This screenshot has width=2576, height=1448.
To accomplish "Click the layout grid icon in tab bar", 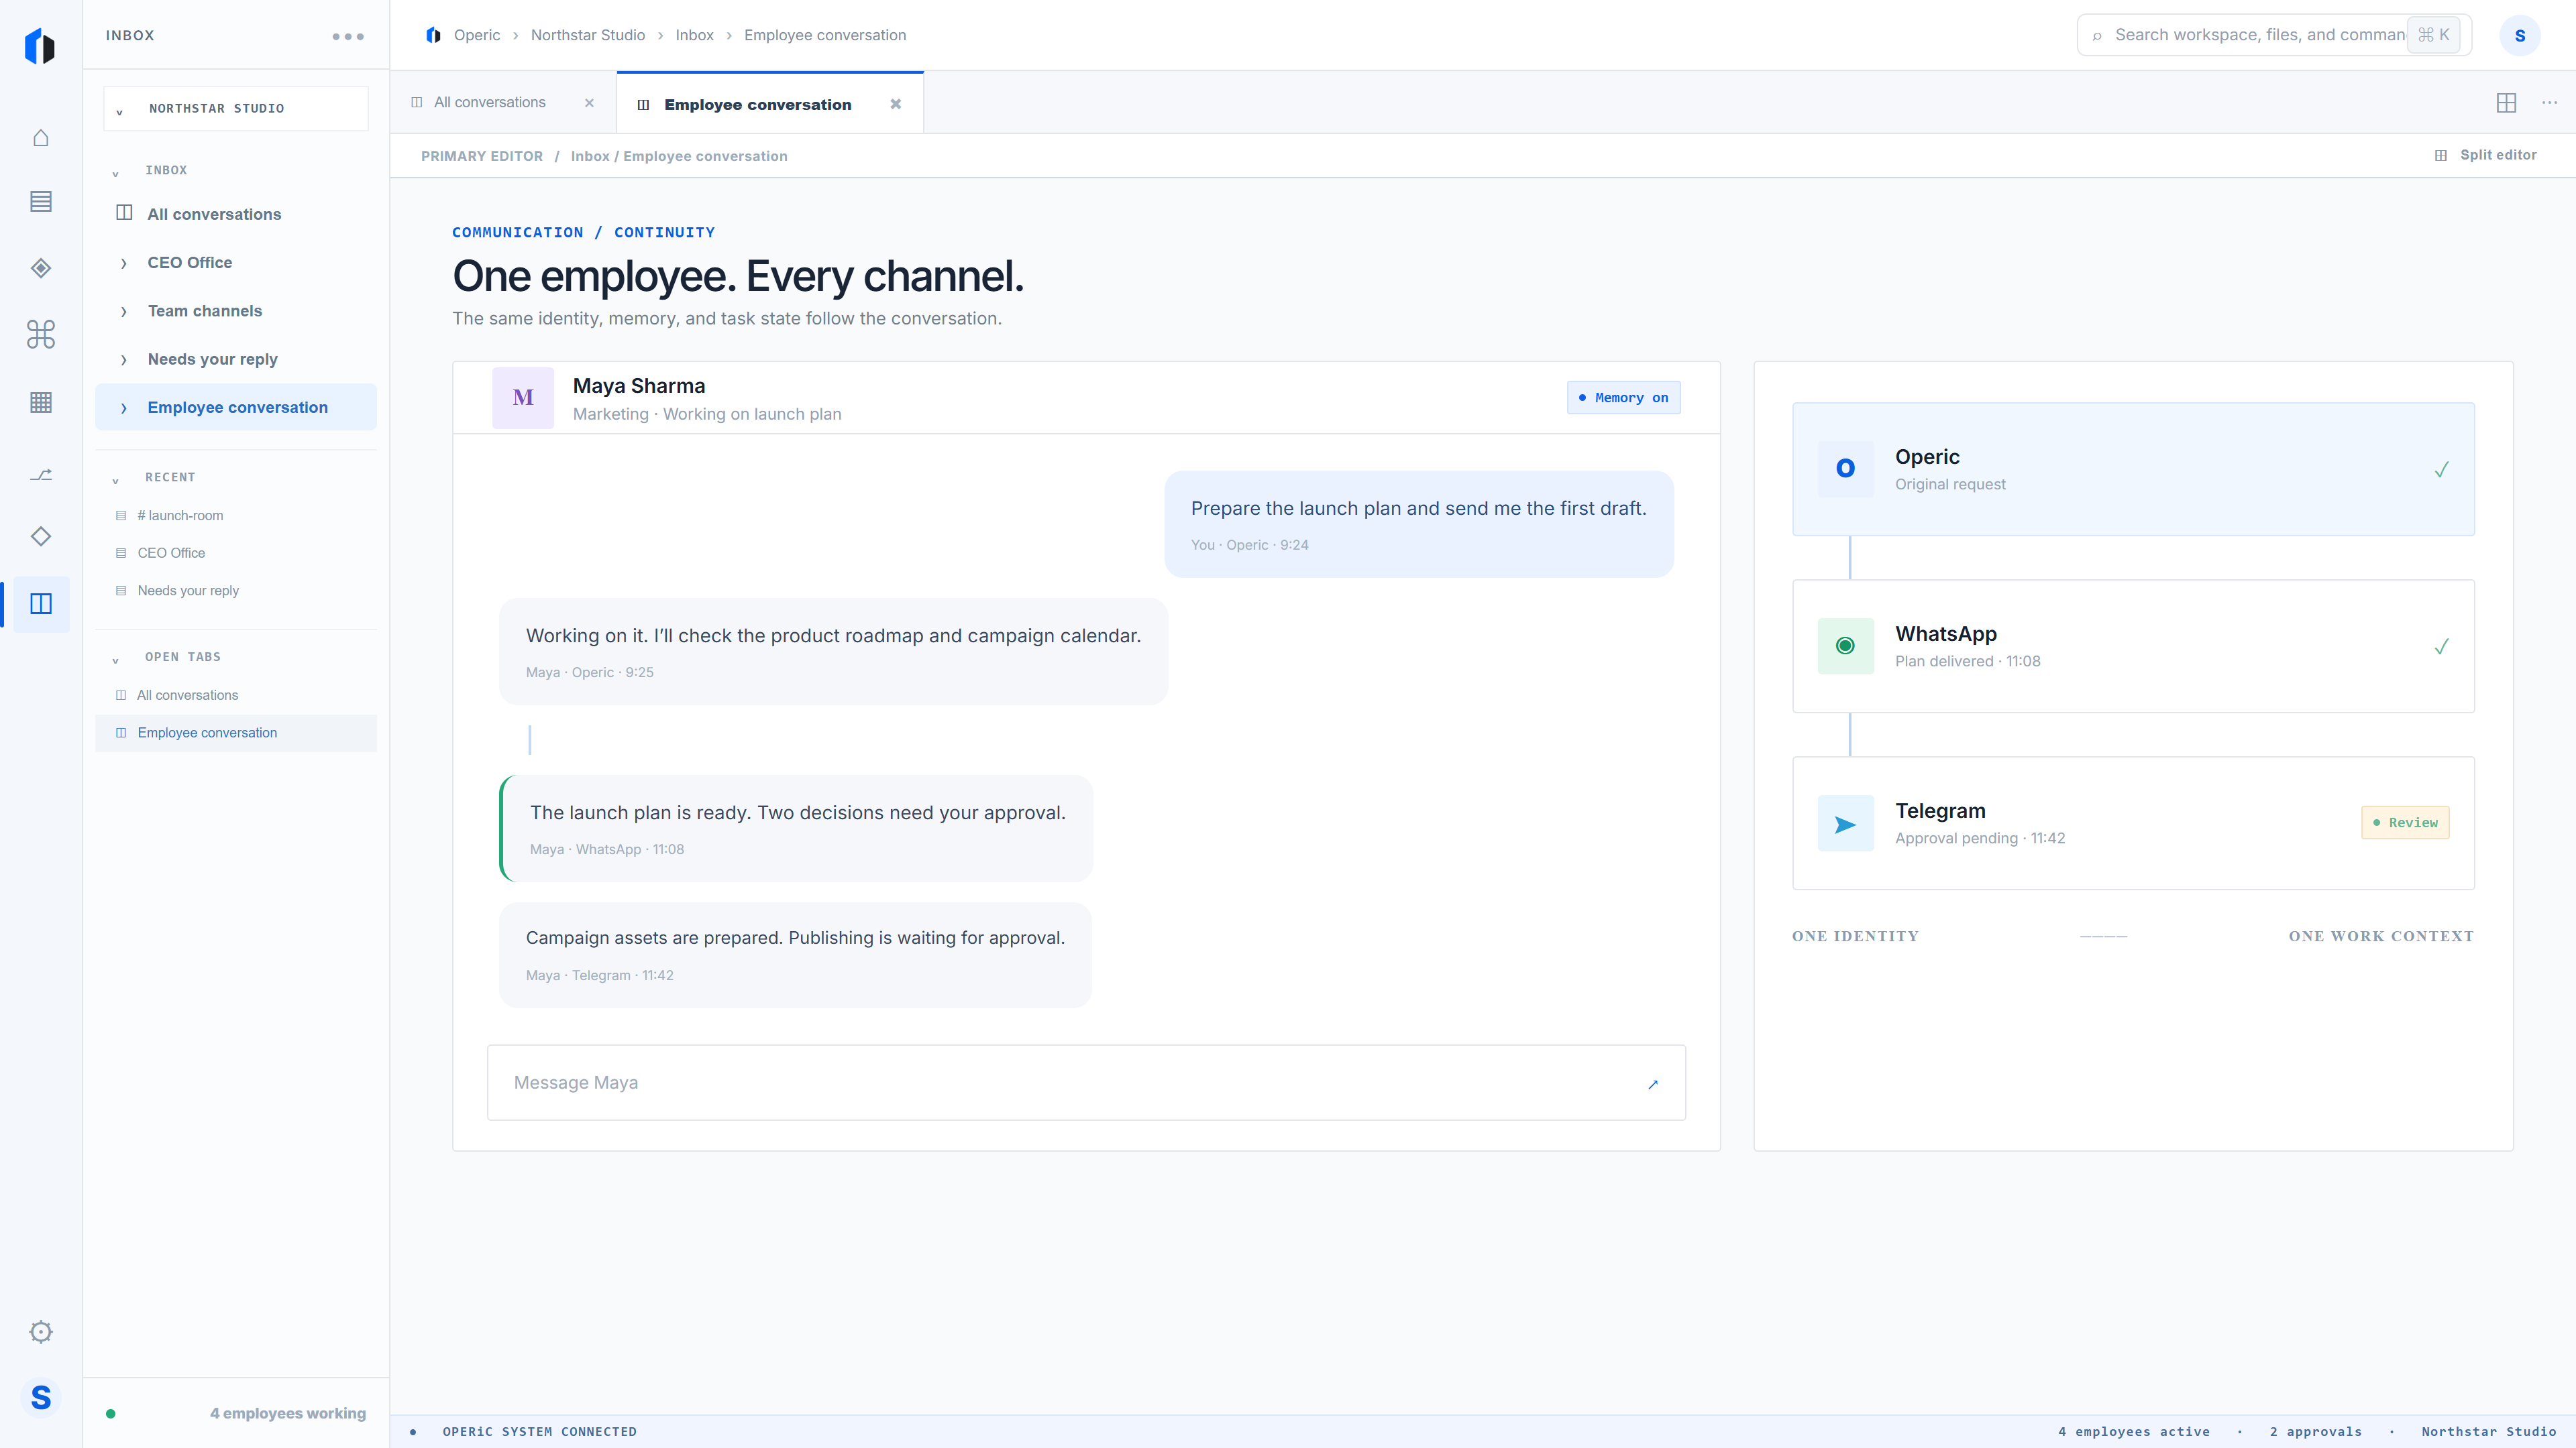I will [x=2506, y=103].
